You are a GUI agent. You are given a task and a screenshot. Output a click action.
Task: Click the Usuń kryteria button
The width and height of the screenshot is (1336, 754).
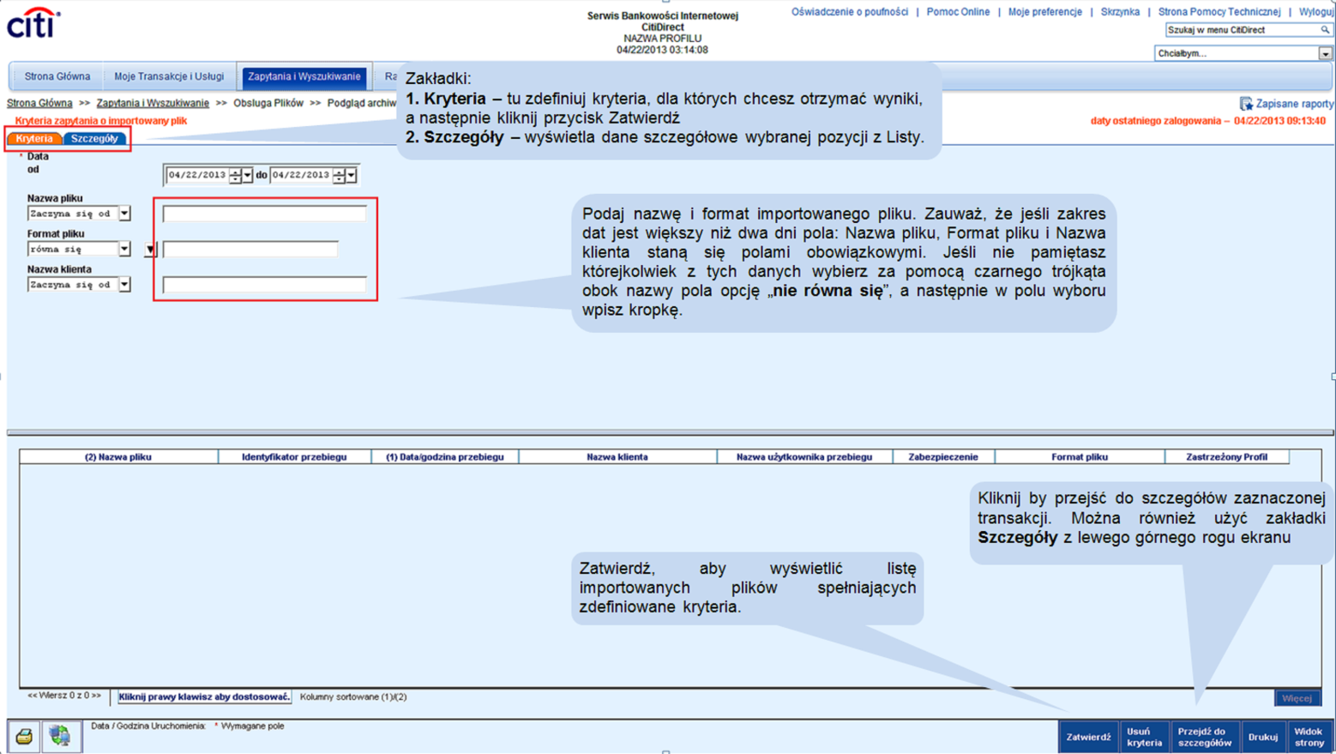click(x=1144, y=737)
